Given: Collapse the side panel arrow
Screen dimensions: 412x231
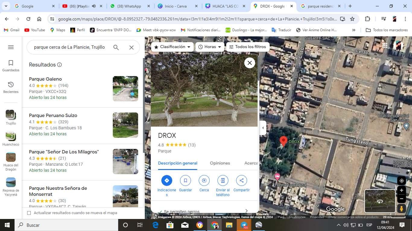Looking at the screenshot, I should [x=263, y=128].
